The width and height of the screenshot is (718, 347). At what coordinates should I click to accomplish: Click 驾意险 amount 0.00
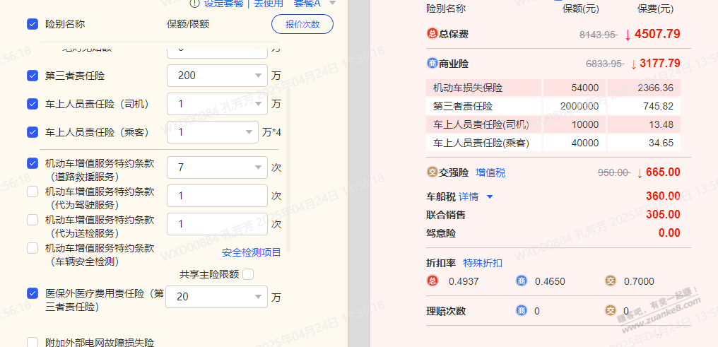coord(669,233)
